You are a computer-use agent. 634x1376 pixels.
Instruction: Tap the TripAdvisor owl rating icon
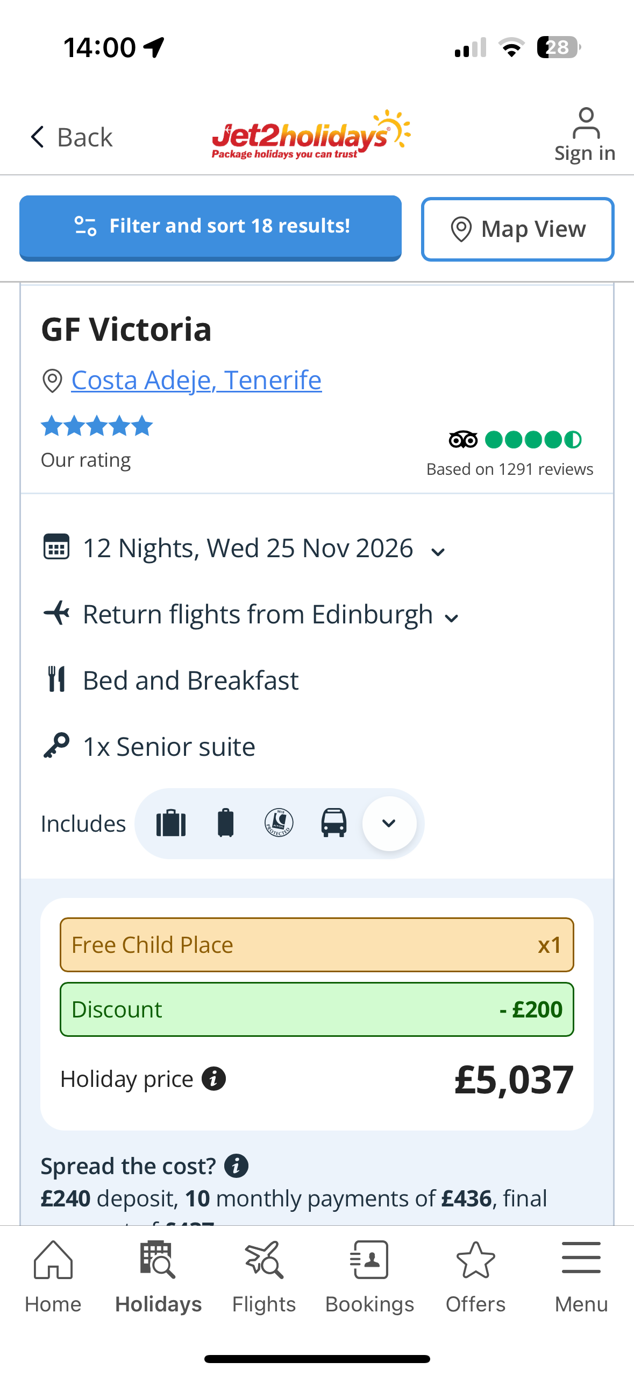pos(462,440)
